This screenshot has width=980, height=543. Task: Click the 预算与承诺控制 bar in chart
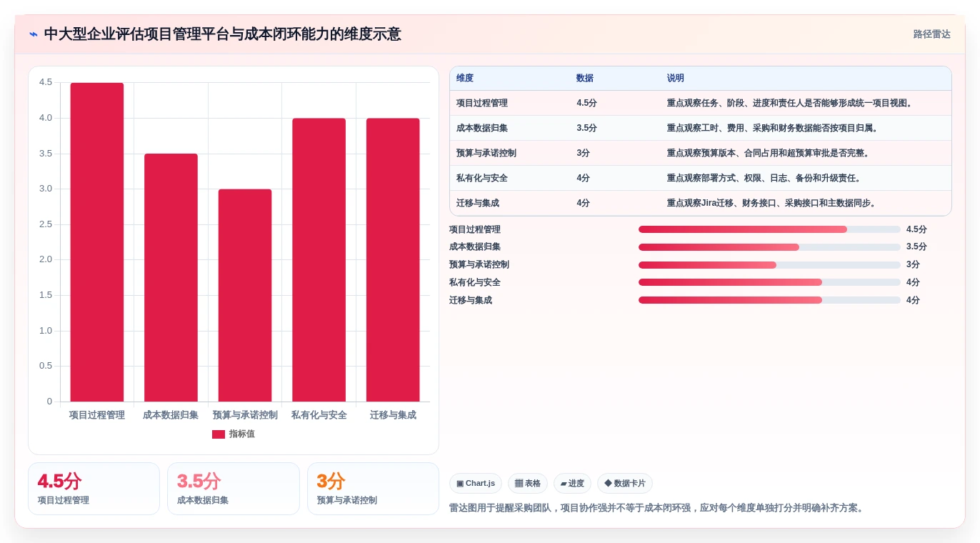pyautogui.click(x=245, y=295)
